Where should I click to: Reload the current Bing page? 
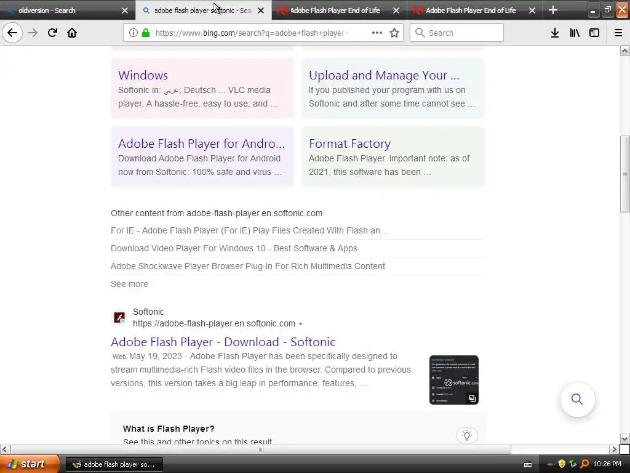(52, 33)
